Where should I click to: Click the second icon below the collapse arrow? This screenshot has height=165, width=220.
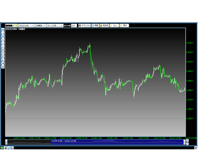(x=3, y=33)
